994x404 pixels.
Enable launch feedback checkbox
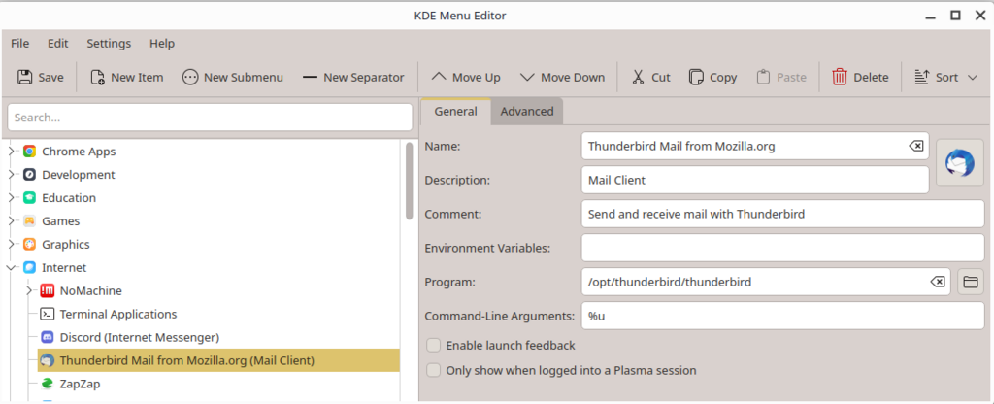point(434,346)
